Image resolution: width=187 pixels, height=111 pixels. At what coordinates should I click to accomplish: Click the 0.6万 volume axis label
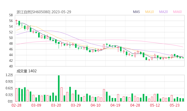(9, 88)
